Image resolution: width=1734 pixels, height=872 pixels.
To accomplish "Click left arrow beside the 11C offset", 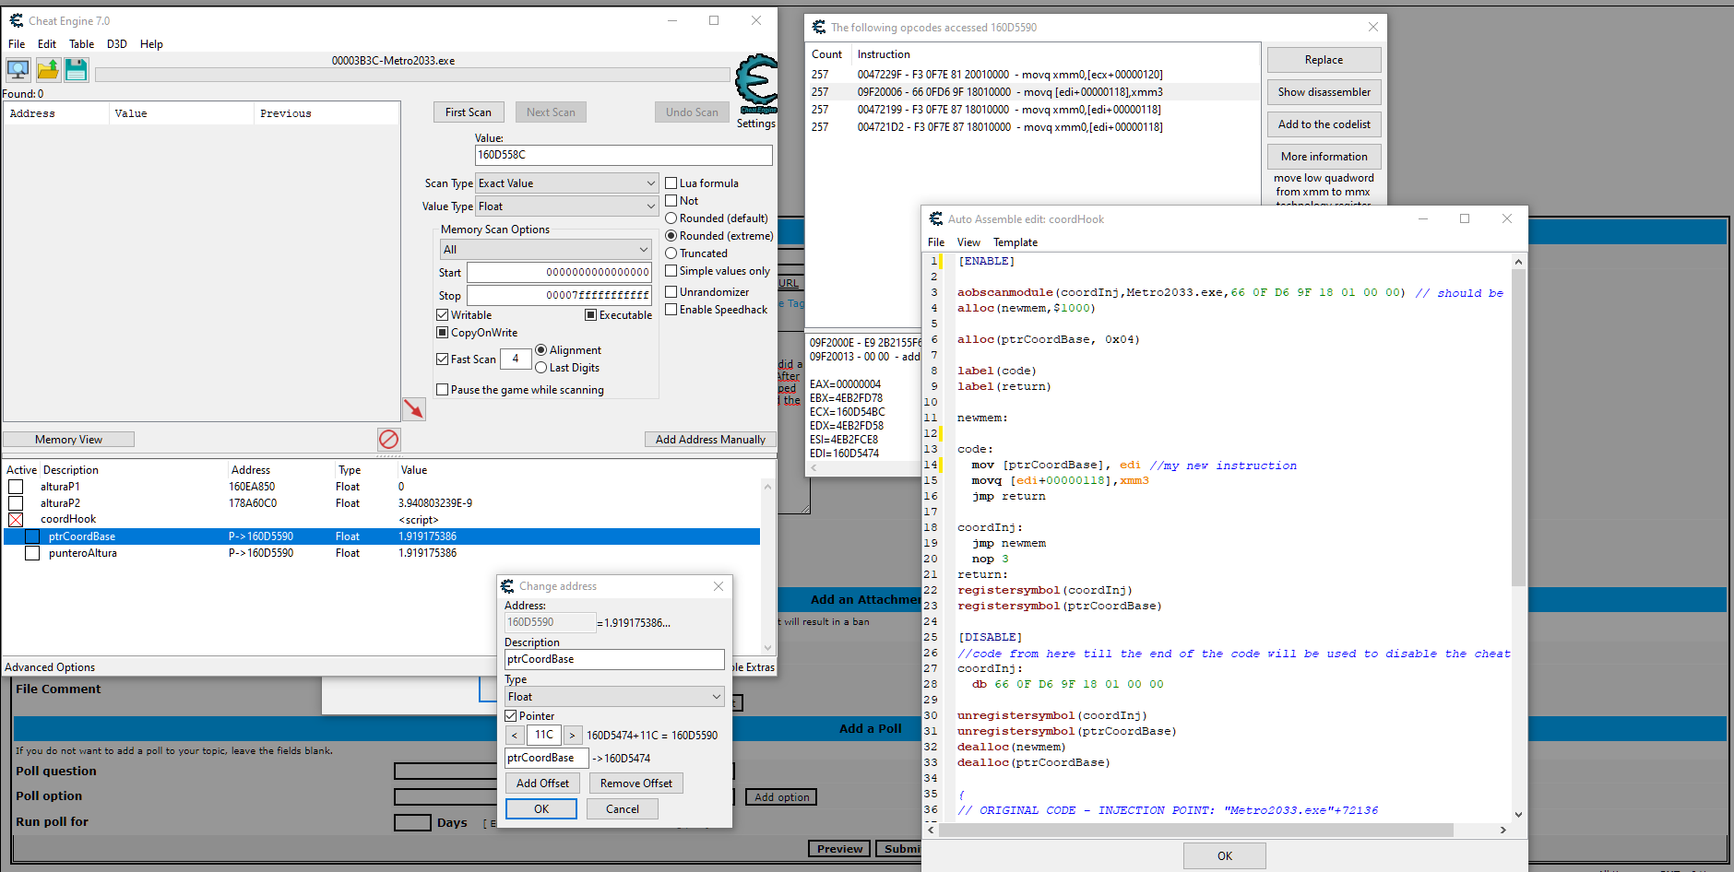I will pyautogui.click(x=515, y=736).
